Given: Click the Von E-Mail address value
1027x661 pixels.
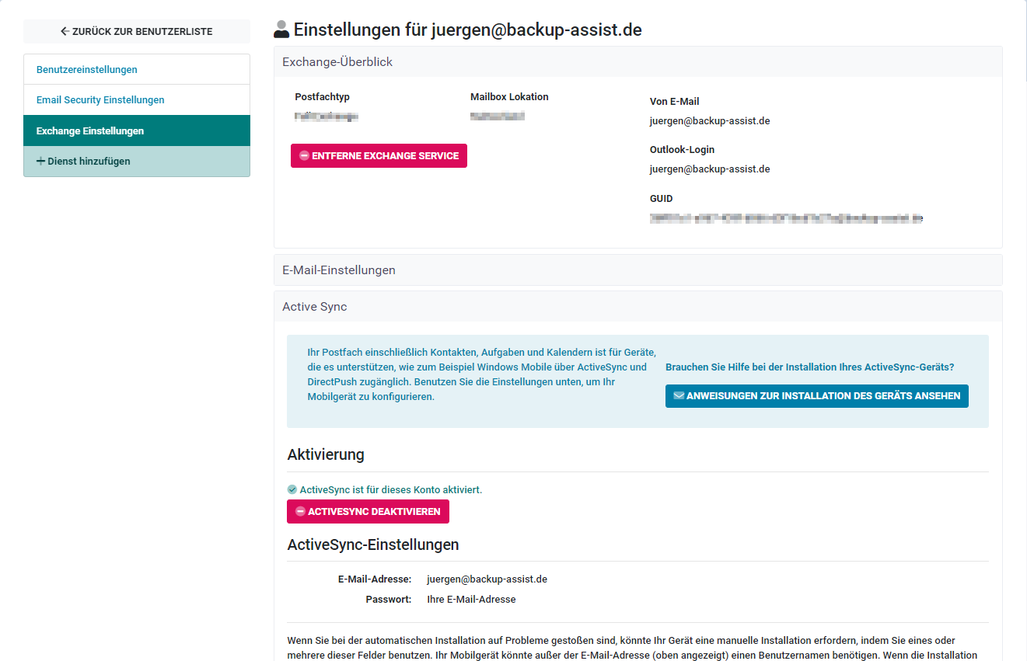Looking at the screenshot, I should point(710,121).
